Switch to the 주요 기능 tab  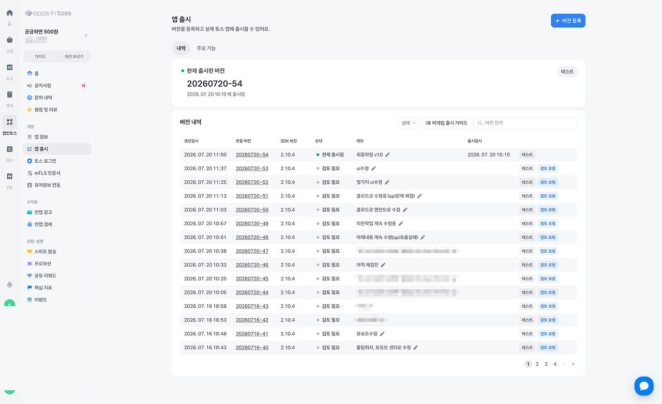point(206,48)
